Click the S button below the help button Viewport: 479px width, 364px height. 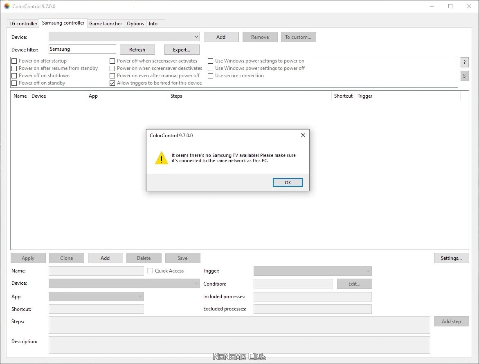[464, 76]
